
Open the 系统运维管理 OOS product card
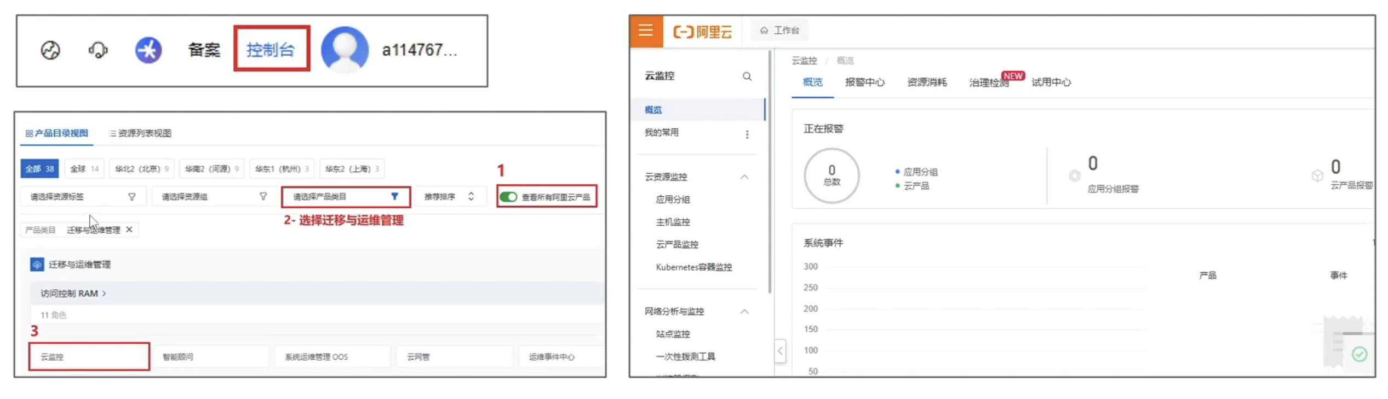click(334, 356)
